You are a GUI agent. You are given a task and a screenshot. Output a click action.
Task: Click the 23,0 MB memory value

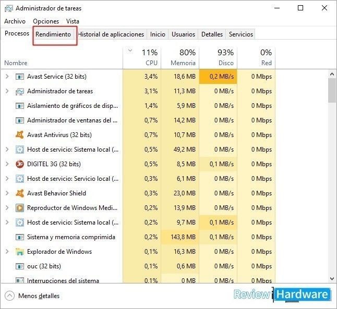[x=185, y=193]
